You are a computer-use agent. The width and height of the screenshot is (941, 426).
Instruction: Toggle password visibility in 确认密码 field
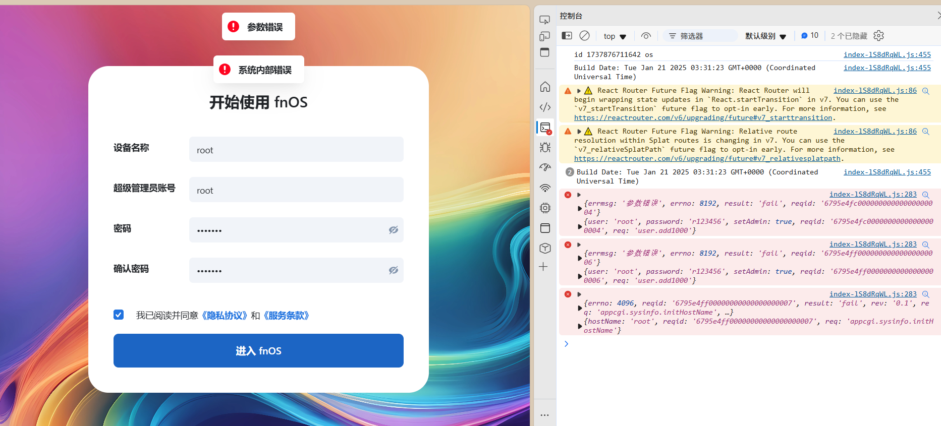394,270
